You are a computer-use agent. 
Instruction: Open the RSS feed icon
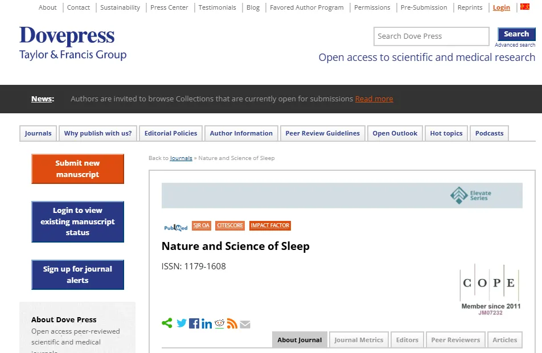[x=232, y=323]
